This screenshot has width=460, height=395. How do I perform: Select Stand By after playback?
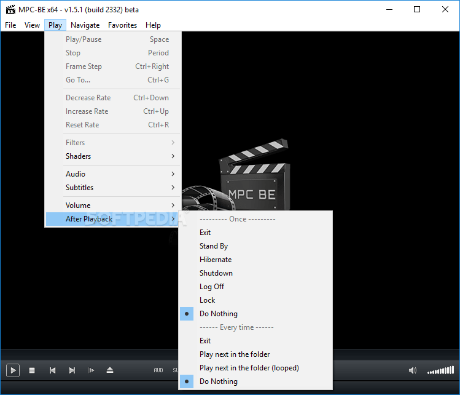pos(255,246)
